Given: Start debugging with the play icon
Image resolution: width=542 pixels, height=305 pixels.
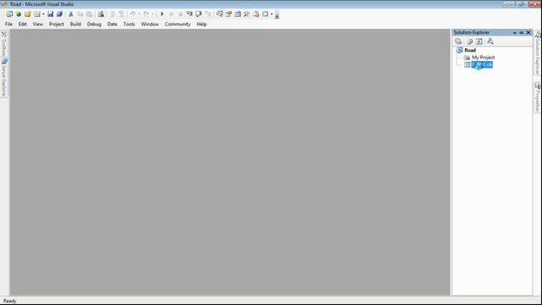Looking at the screenshot, I should coord(162,14).
